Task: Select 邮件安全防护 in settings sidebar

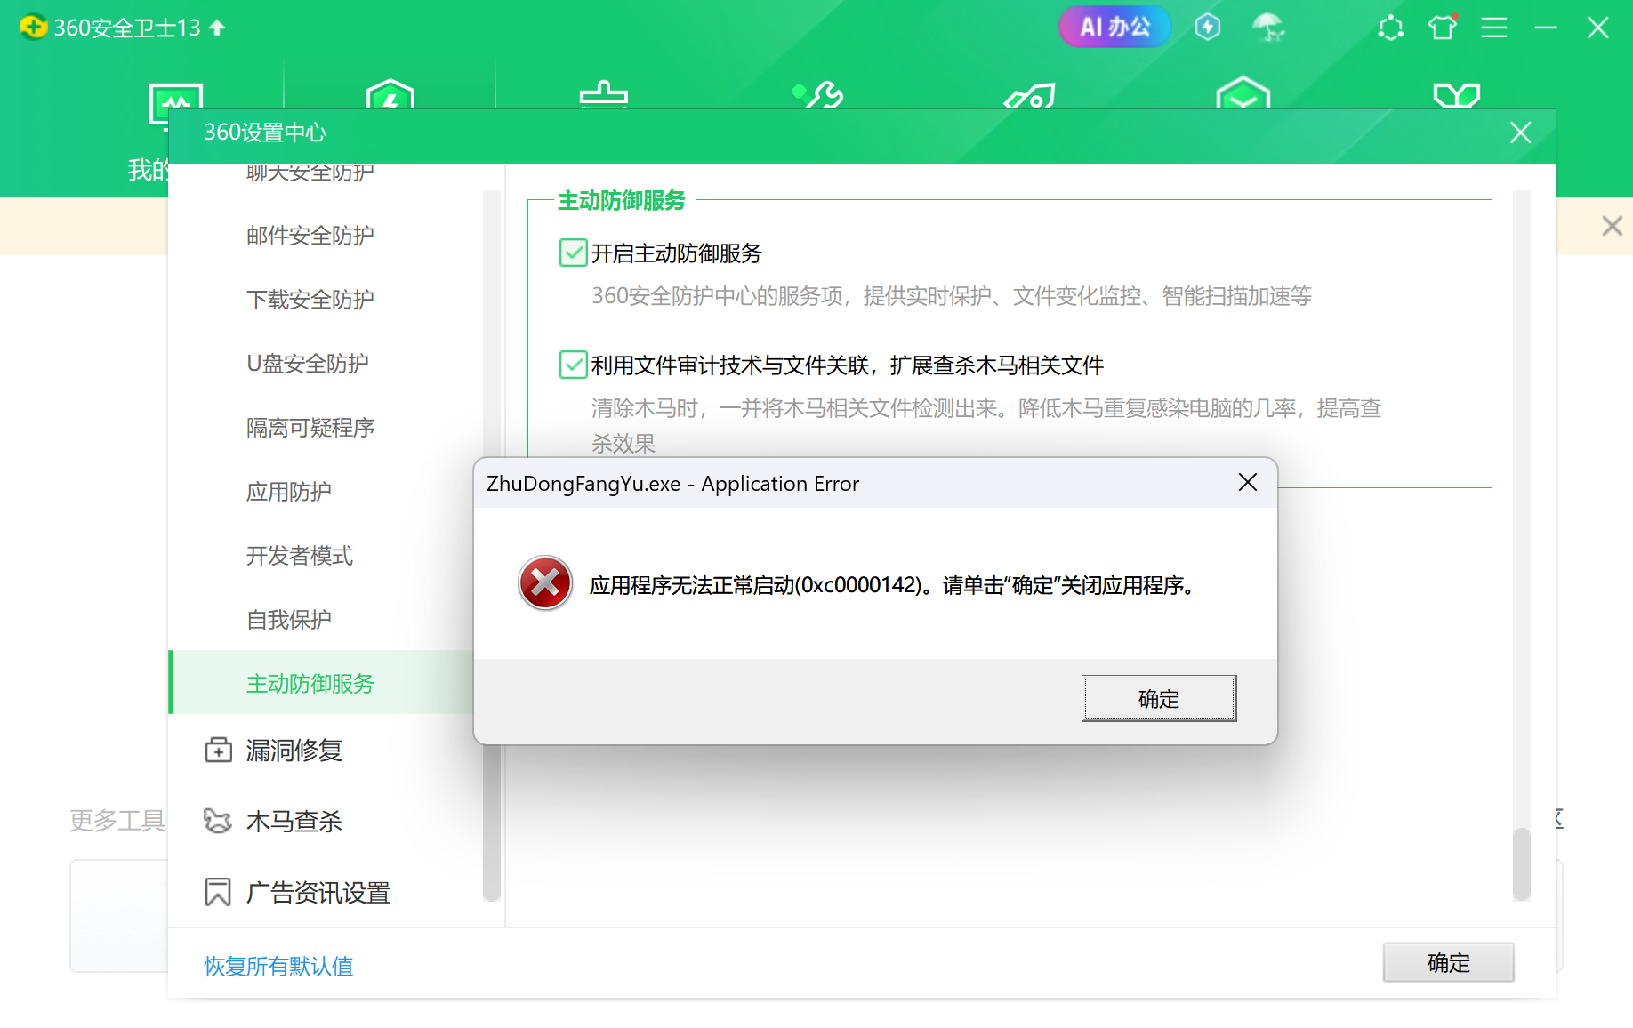Action: point(310,236)
